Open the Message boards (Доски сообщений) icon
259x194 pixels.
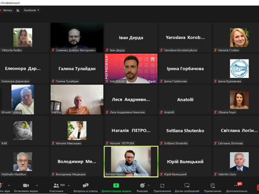point(187,186)
